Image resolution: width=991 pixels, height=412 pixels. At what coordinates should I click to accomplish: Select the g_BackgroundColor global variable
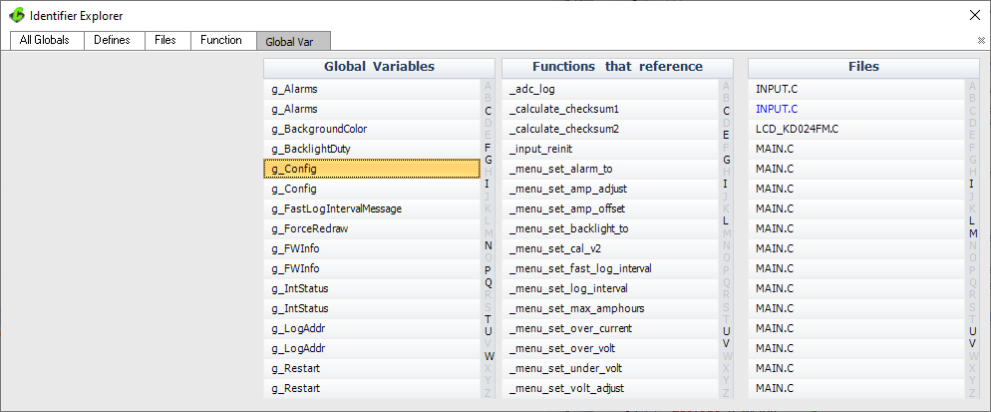319,129
